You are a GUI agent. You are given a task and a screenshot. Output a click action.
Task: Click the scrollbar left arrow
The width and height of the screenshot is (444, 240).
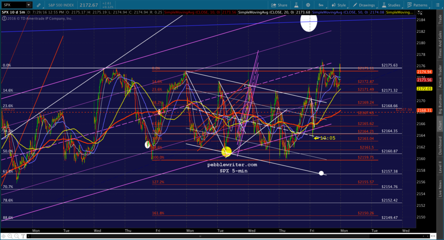28,236
